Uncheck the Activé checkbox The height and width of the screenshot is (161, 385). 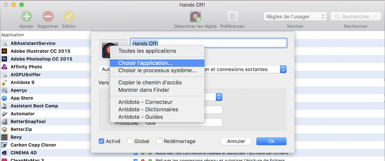coord(102,141)
